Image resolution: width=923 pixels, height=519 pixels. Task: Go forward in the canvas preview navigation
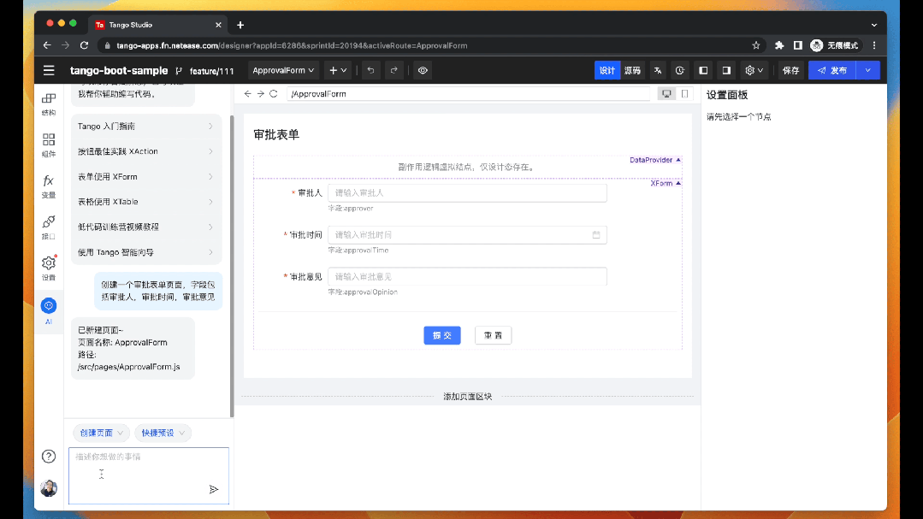coord(261,93)
